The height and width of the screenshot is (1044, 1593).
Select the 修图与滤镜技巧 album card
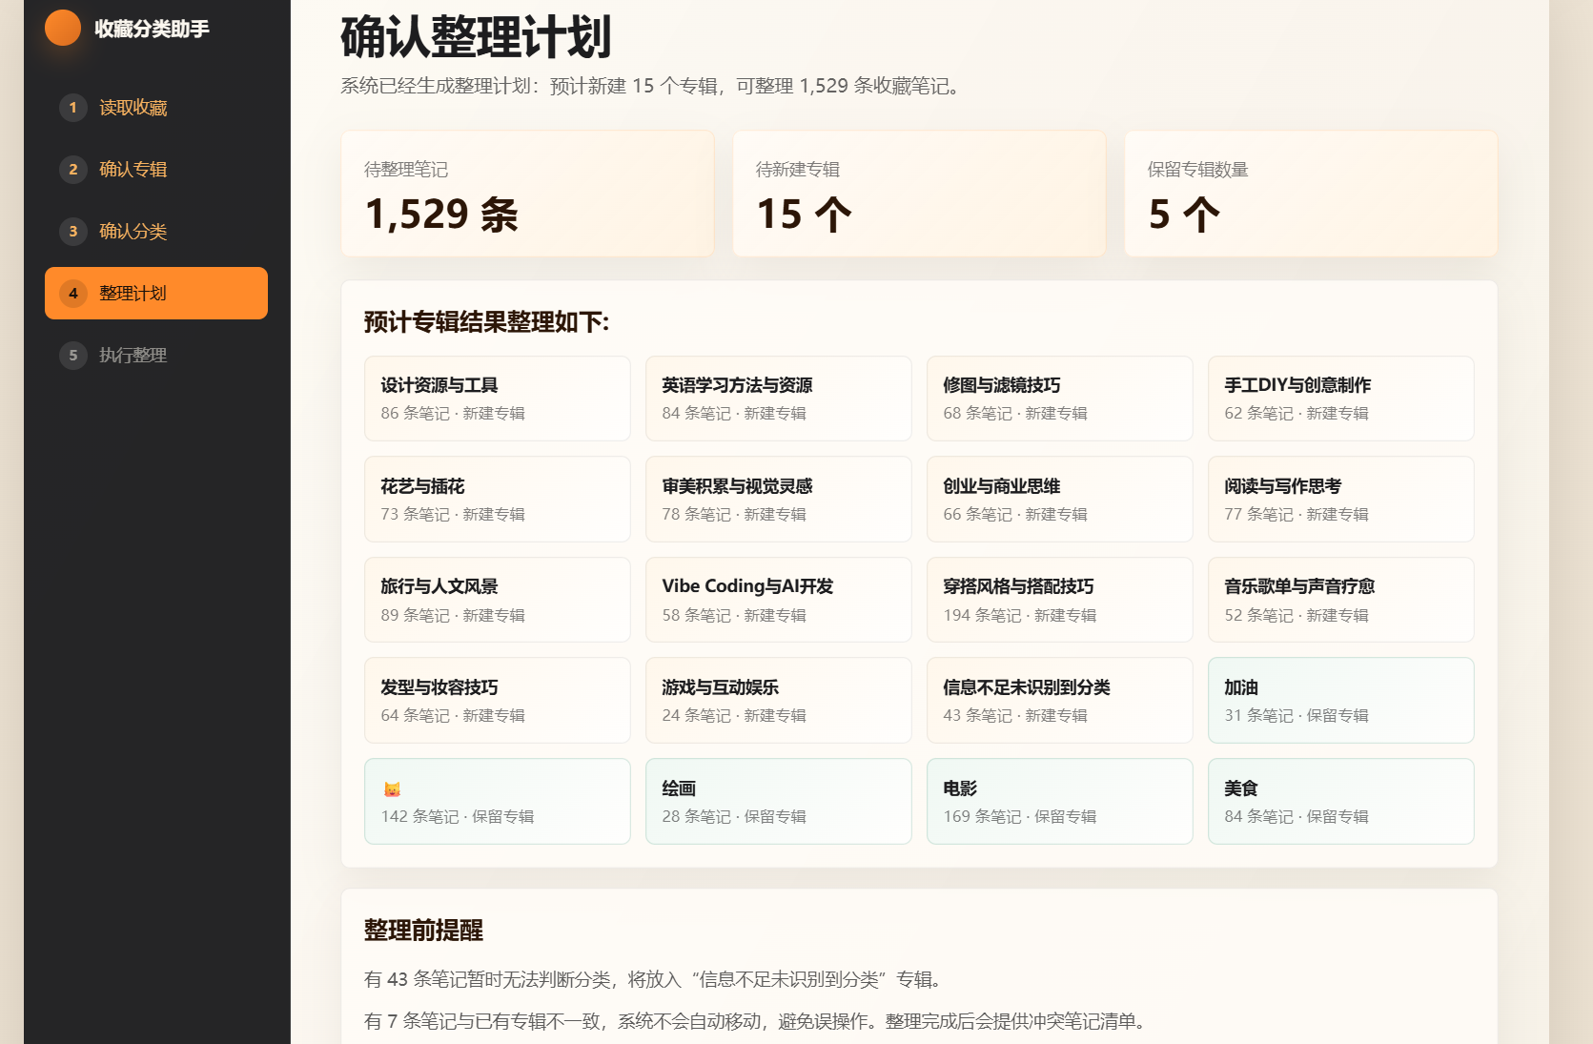pyautogui.click(x=1060, y=399)
